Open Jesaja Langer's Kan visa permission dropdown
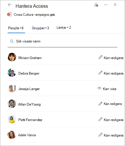Image resolution: width=125 pixels, height=146 pixels. pos(107,89)
